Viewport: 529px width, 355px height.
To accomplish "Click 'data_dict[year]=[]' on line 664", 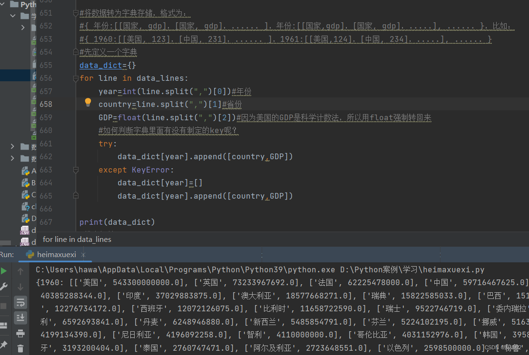I will tap(160, 182).
